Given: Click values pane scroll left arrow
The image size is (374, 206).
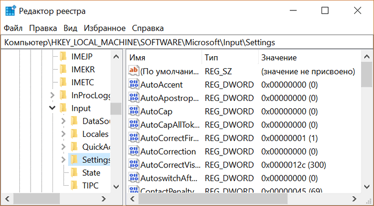Looking at the screenshot, I should pyautogui.click(x=132, y=199).
